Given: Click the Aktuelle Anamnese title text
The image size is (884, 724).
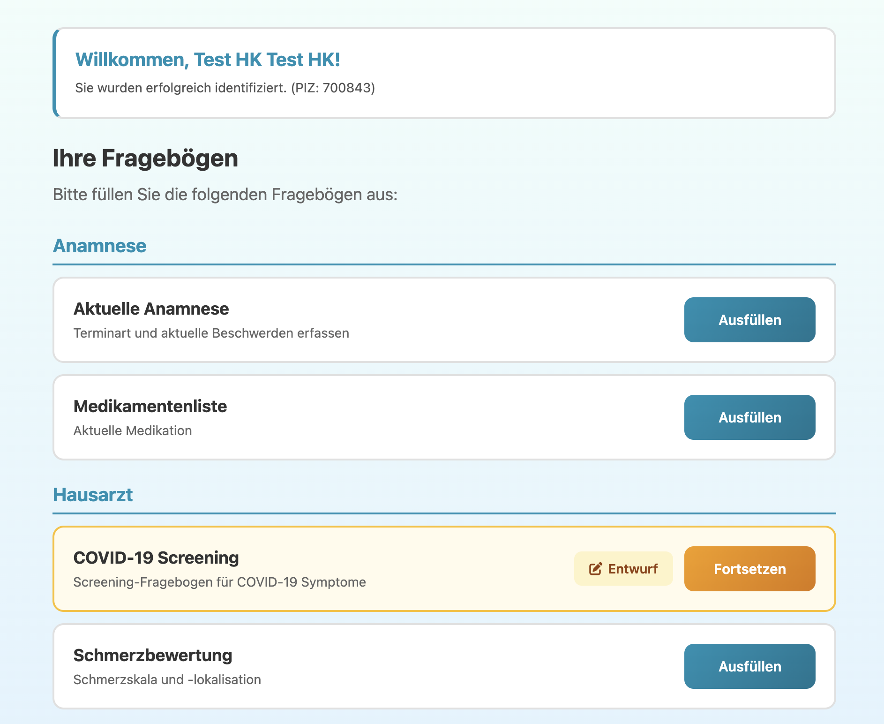Looking at the screenshot, I should pos(151,309).
